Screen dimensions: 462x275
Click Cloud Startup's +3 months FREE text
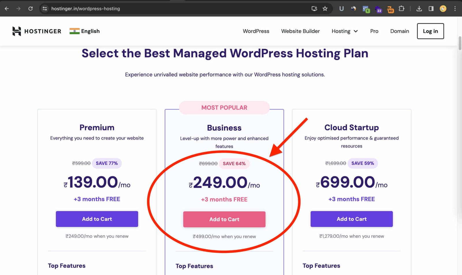pos(352,199)
